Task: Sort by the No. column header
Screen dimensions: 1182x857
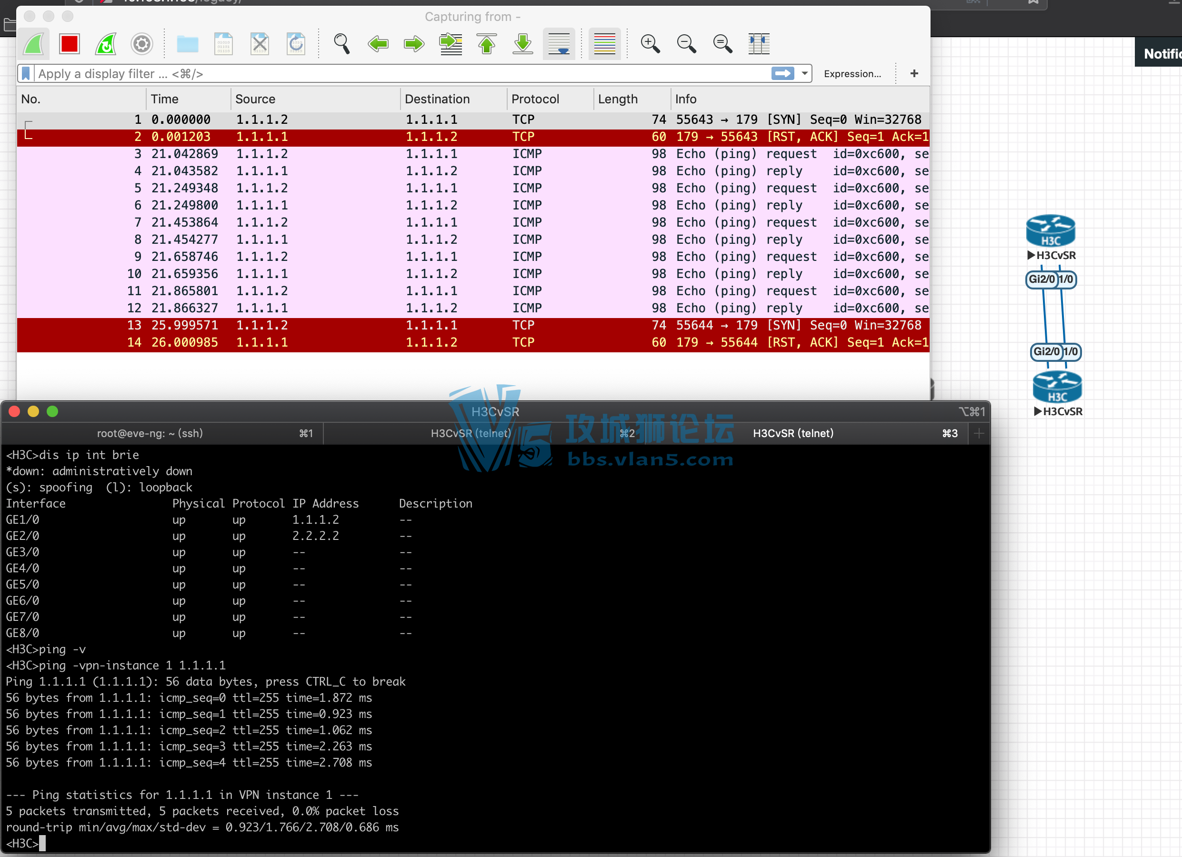Action: pos(82,99)
